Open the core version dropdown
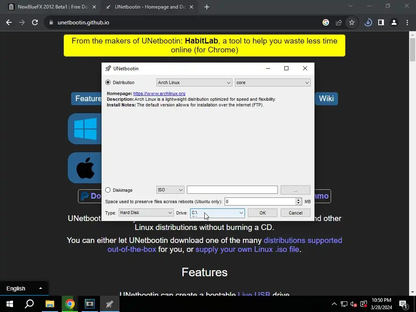 (273, 82)
